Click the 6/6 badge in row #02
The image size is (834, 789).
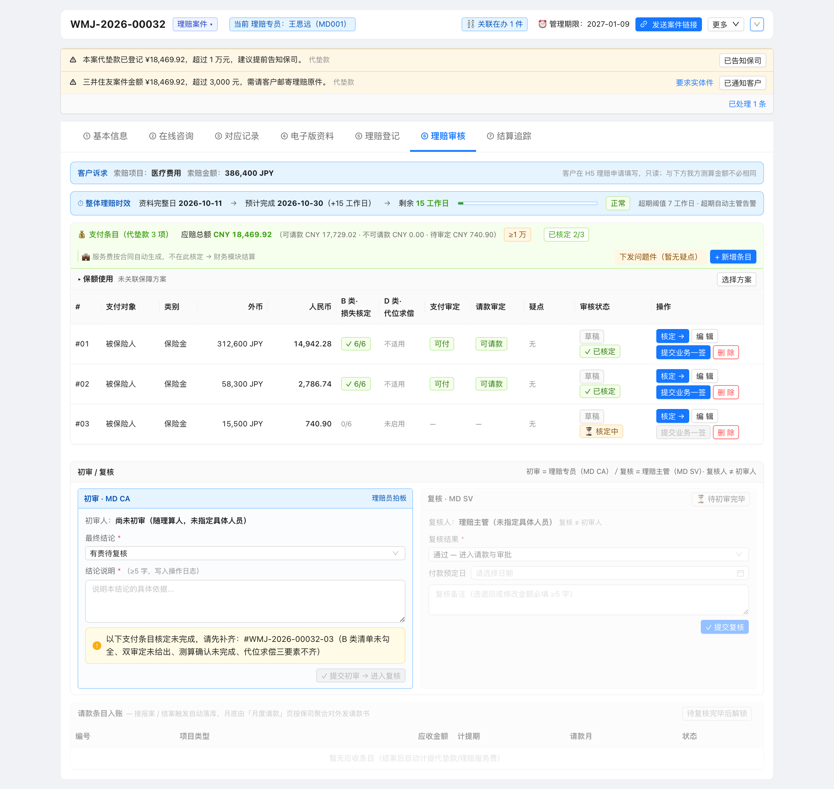(355, 384)
